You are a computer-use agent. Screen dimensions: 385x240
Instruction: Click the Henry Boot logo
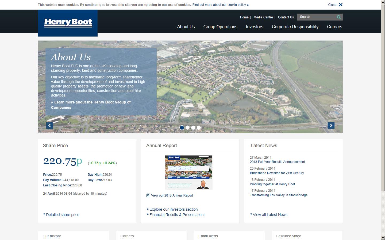click(x=68, y=23)
